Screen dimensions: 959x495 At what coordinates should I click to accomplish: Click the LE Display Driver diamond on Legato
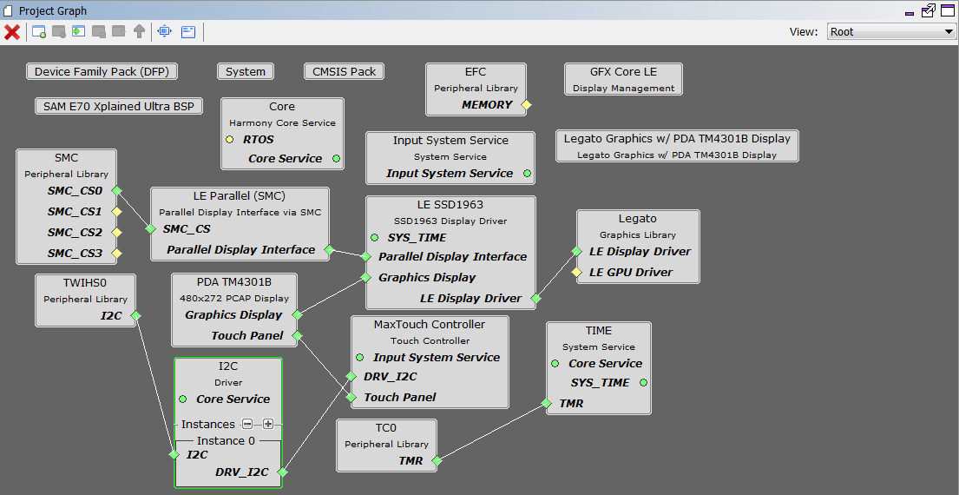[x=576, y=252]
